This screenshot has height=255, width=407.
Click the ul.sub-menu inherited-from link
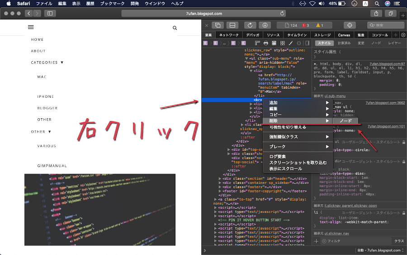(335, 96)
